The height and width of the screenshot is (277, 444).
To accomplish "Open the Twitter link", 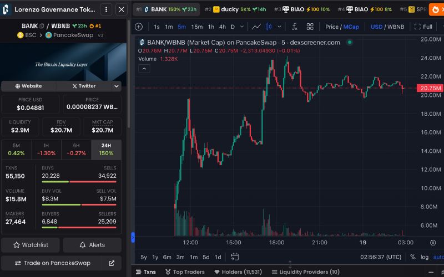I will pos(84,86).
